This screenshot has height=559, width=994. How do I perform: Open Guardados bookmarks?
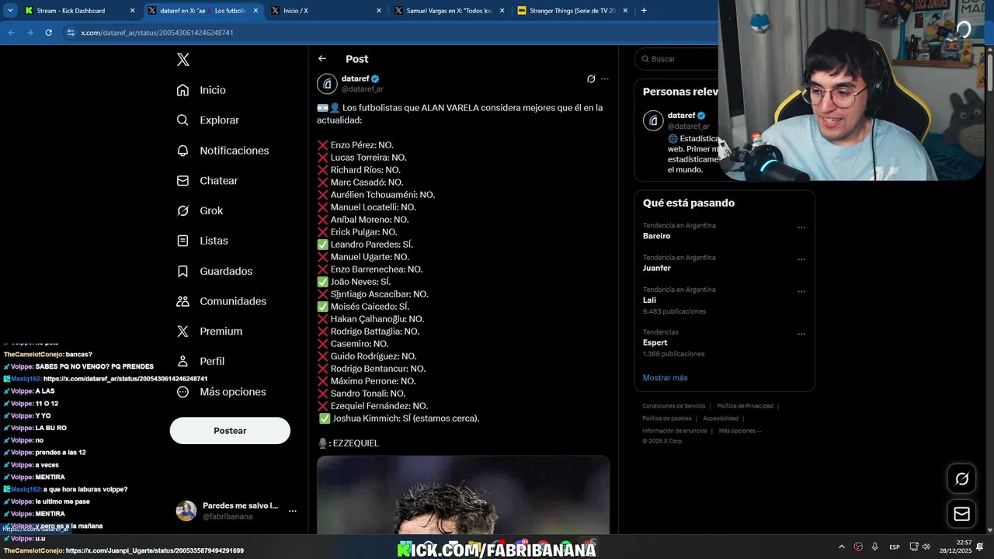214,271
